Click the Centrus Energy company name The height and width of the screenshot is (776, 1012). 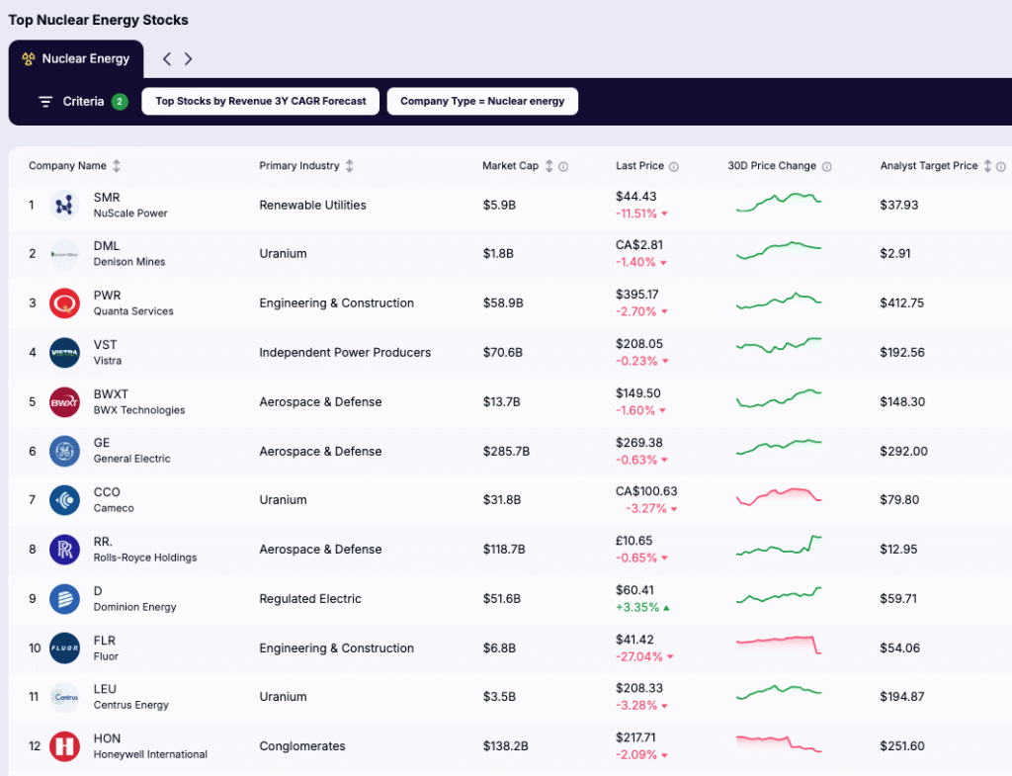click(131, 705)
